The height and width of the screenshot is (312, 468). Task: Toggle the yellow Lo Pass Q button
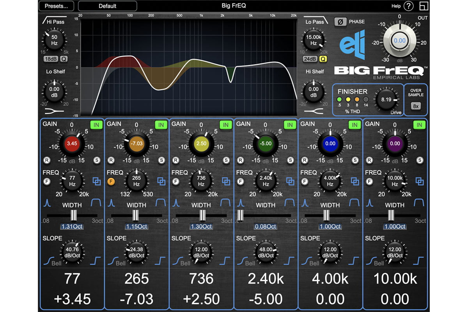coord(323,59)
